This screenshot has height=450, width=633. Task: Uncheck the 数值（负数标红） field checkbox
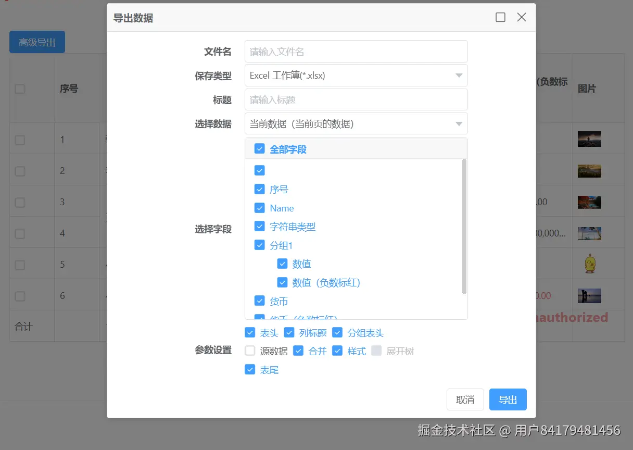pos(282,282)
